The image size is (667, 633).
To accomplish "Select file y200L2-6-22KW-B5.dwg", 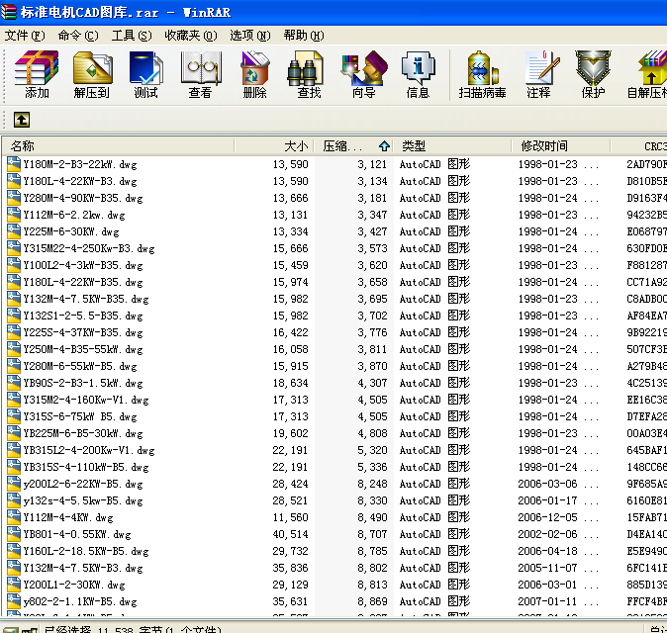I will (83, 484).
